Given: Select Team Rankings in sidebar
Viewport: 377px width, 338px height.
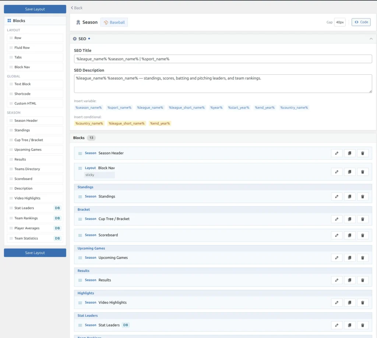Looking at the screenshot, I should 35,218.
